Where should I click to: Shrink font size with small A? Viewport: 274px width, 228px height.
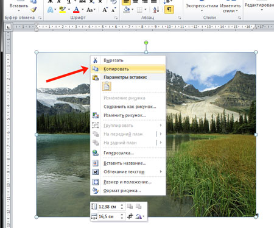pos(113,10)
